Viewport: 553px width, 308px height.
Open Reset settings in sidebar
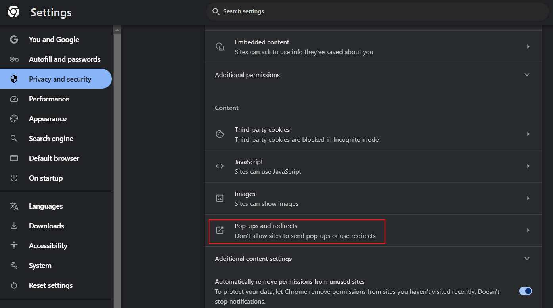(x=51, y=285)
